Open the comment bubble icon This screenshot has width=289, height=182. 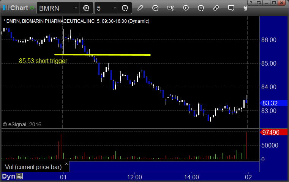pyautogui.click(x=231, y=8)
